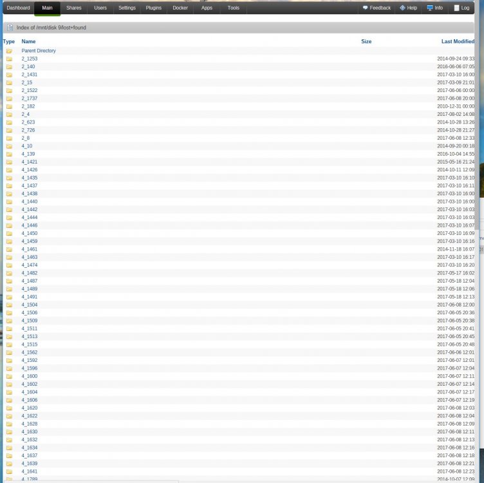484x483 pixels.
Task: Click date 2010-12-31 00:00 for 2_182
Action: pos(456,106)
